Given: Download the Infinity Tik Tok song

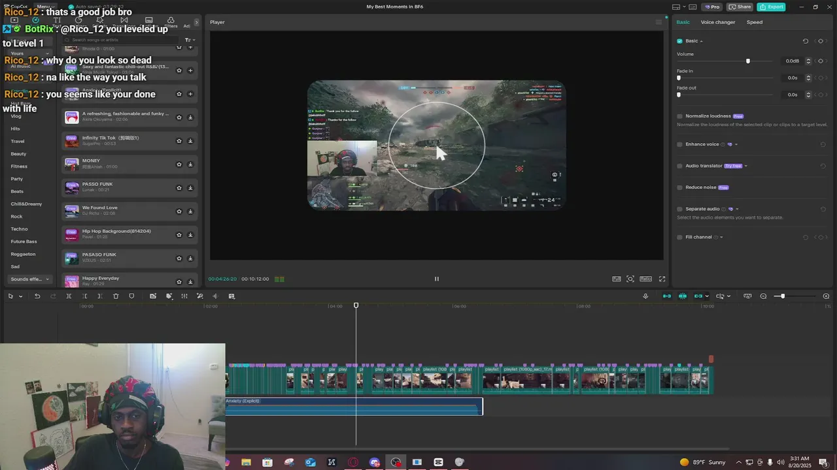Looking at the screenshot, I should tap(190, 141).
